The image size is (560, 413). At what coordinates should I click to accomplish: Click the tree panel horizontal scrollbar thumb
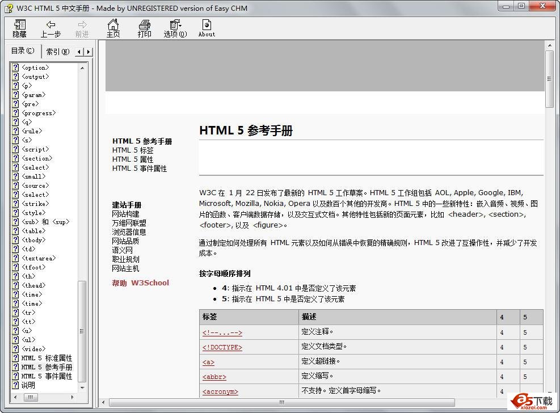coord(31,397)
